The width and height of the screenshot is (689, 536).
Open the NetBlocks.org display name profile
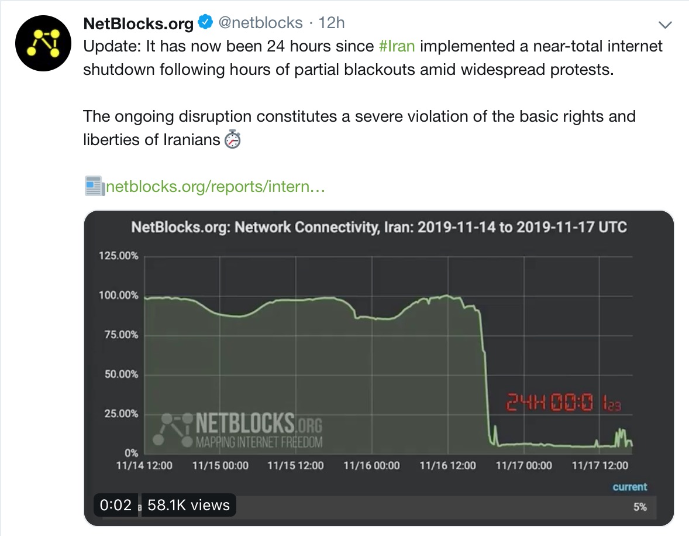tap(139, 23)
